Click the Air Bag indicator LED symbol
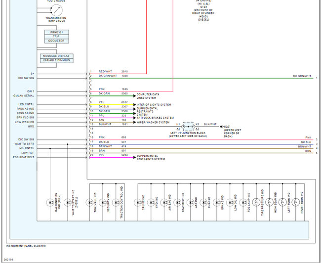321x263 pixels. click(x=166, y=202)
